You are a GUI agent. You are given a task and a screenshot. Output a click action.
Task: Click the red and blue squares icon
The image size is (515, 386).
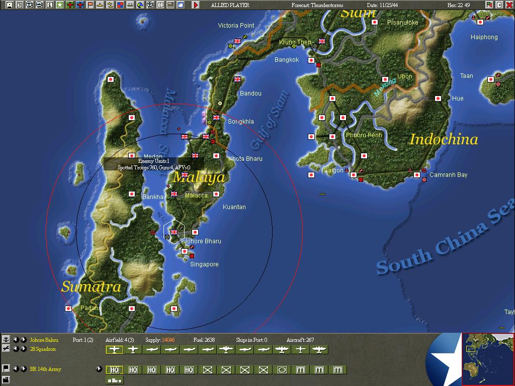point(120,5)
